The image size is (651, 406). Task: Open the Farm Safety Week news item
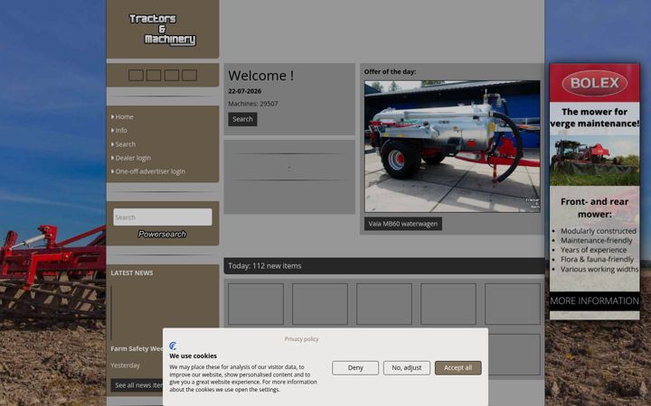(137, 349)
